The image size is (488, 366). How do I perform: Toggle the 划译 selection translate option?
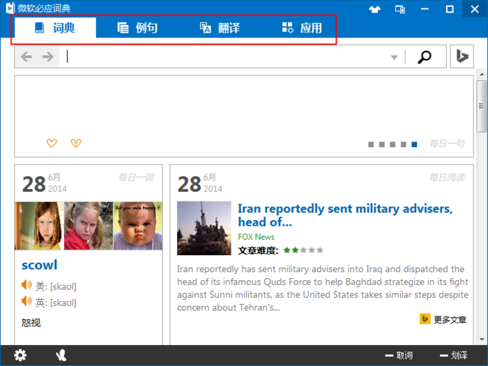(x=452, y=356)
